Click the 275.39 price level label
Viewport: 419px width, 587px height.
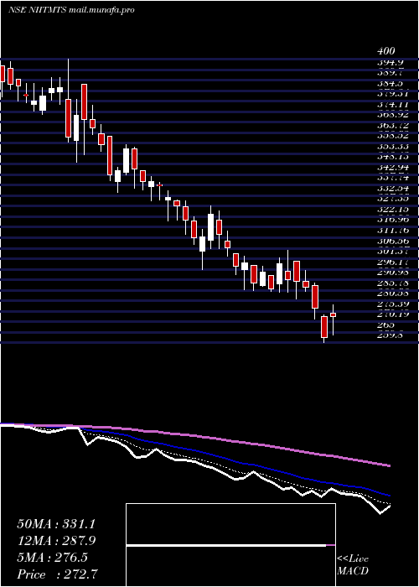[392, 304]
